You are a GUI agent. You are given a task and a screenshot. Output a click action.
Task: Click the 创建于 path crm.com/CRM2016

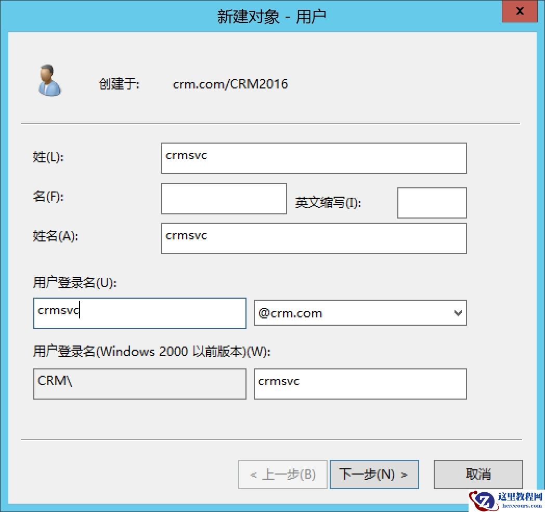tap(231, 84)
